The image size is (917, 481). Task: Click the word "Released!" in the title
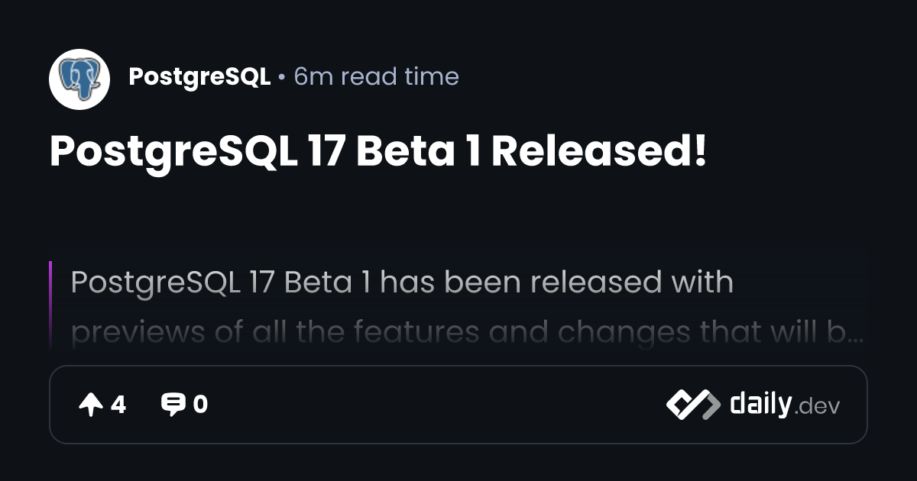coord(599,152)
